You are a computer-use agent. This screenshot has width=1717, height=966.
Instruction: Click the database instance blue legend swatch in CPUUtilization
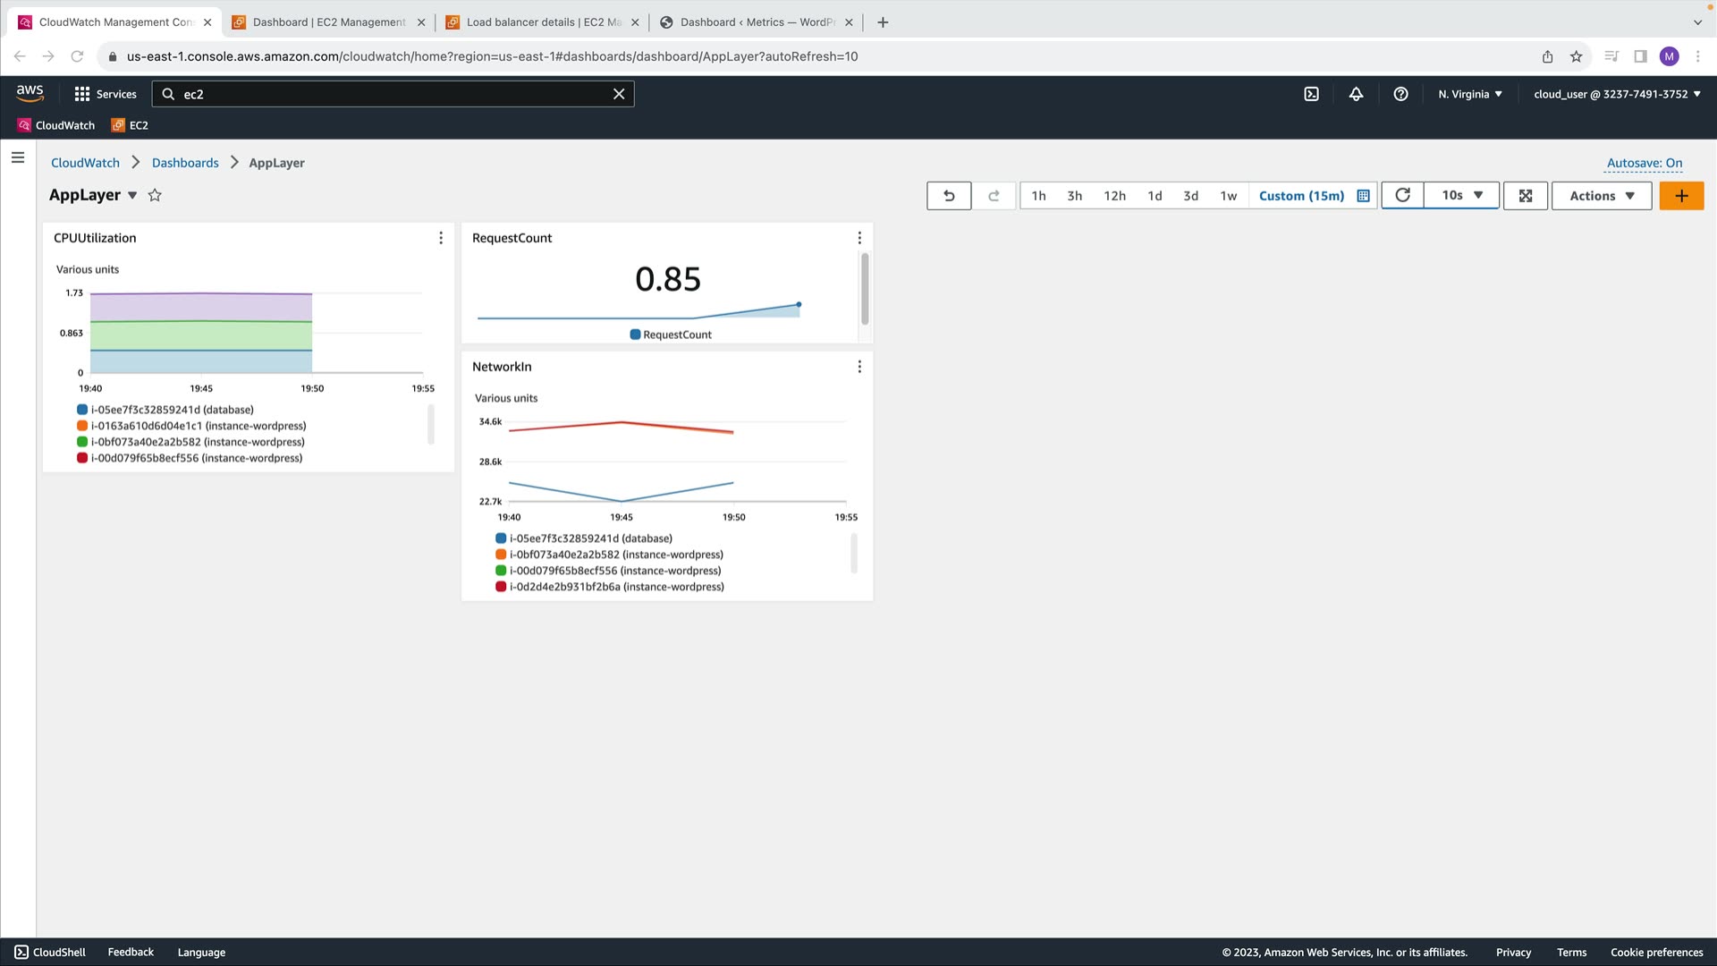point(82,410)
